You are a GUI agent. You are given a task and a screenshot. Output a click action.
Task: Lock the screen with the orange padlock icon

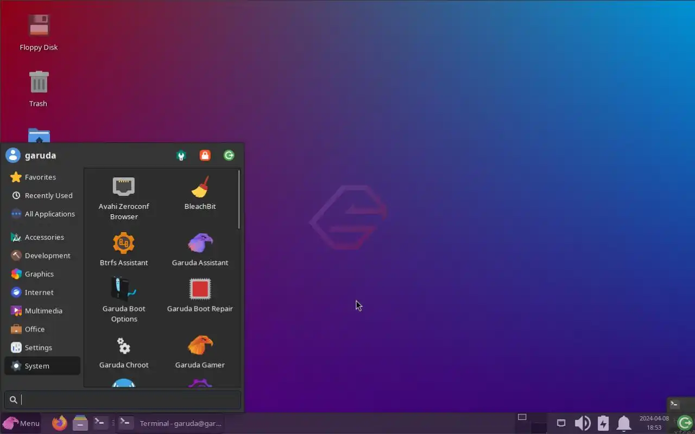(x=205, y=156)
